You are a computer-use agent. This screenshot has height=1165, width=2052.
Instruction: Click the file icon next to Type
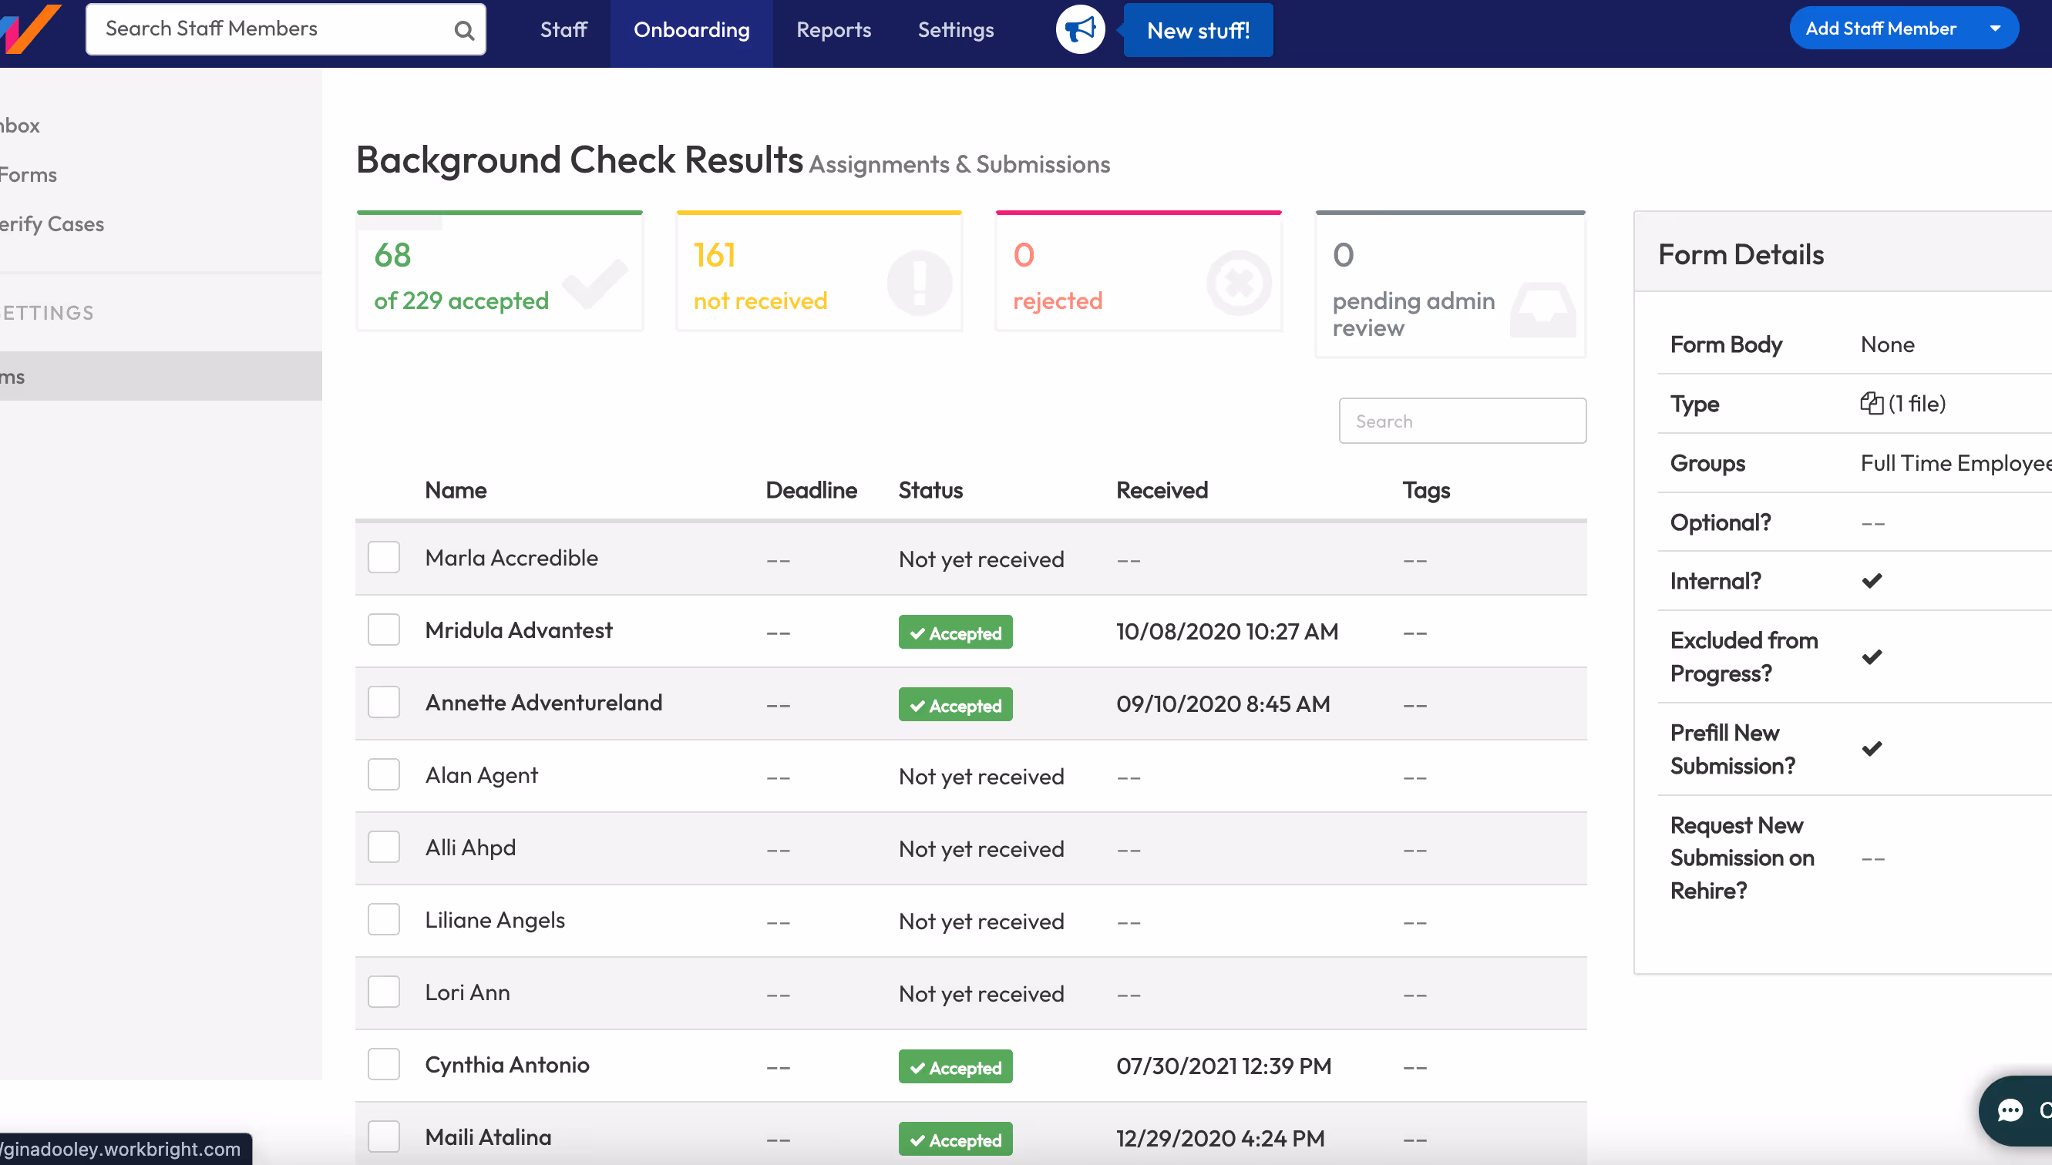pos(1870,403)
